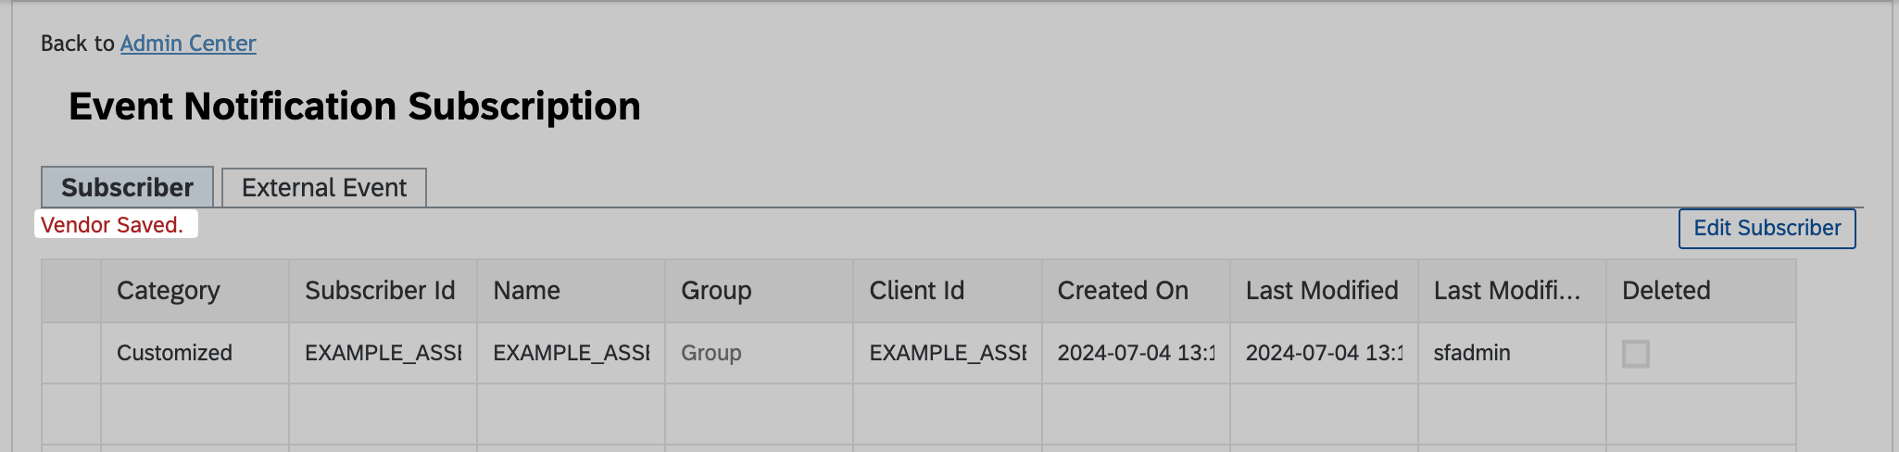Click the Group link in the first row
Viewport: 1899px width, 452px height.
(x=711, y=353)
